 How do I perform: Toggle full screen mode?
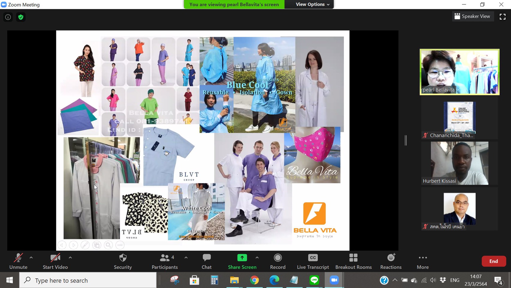click(x=502, y=17)
